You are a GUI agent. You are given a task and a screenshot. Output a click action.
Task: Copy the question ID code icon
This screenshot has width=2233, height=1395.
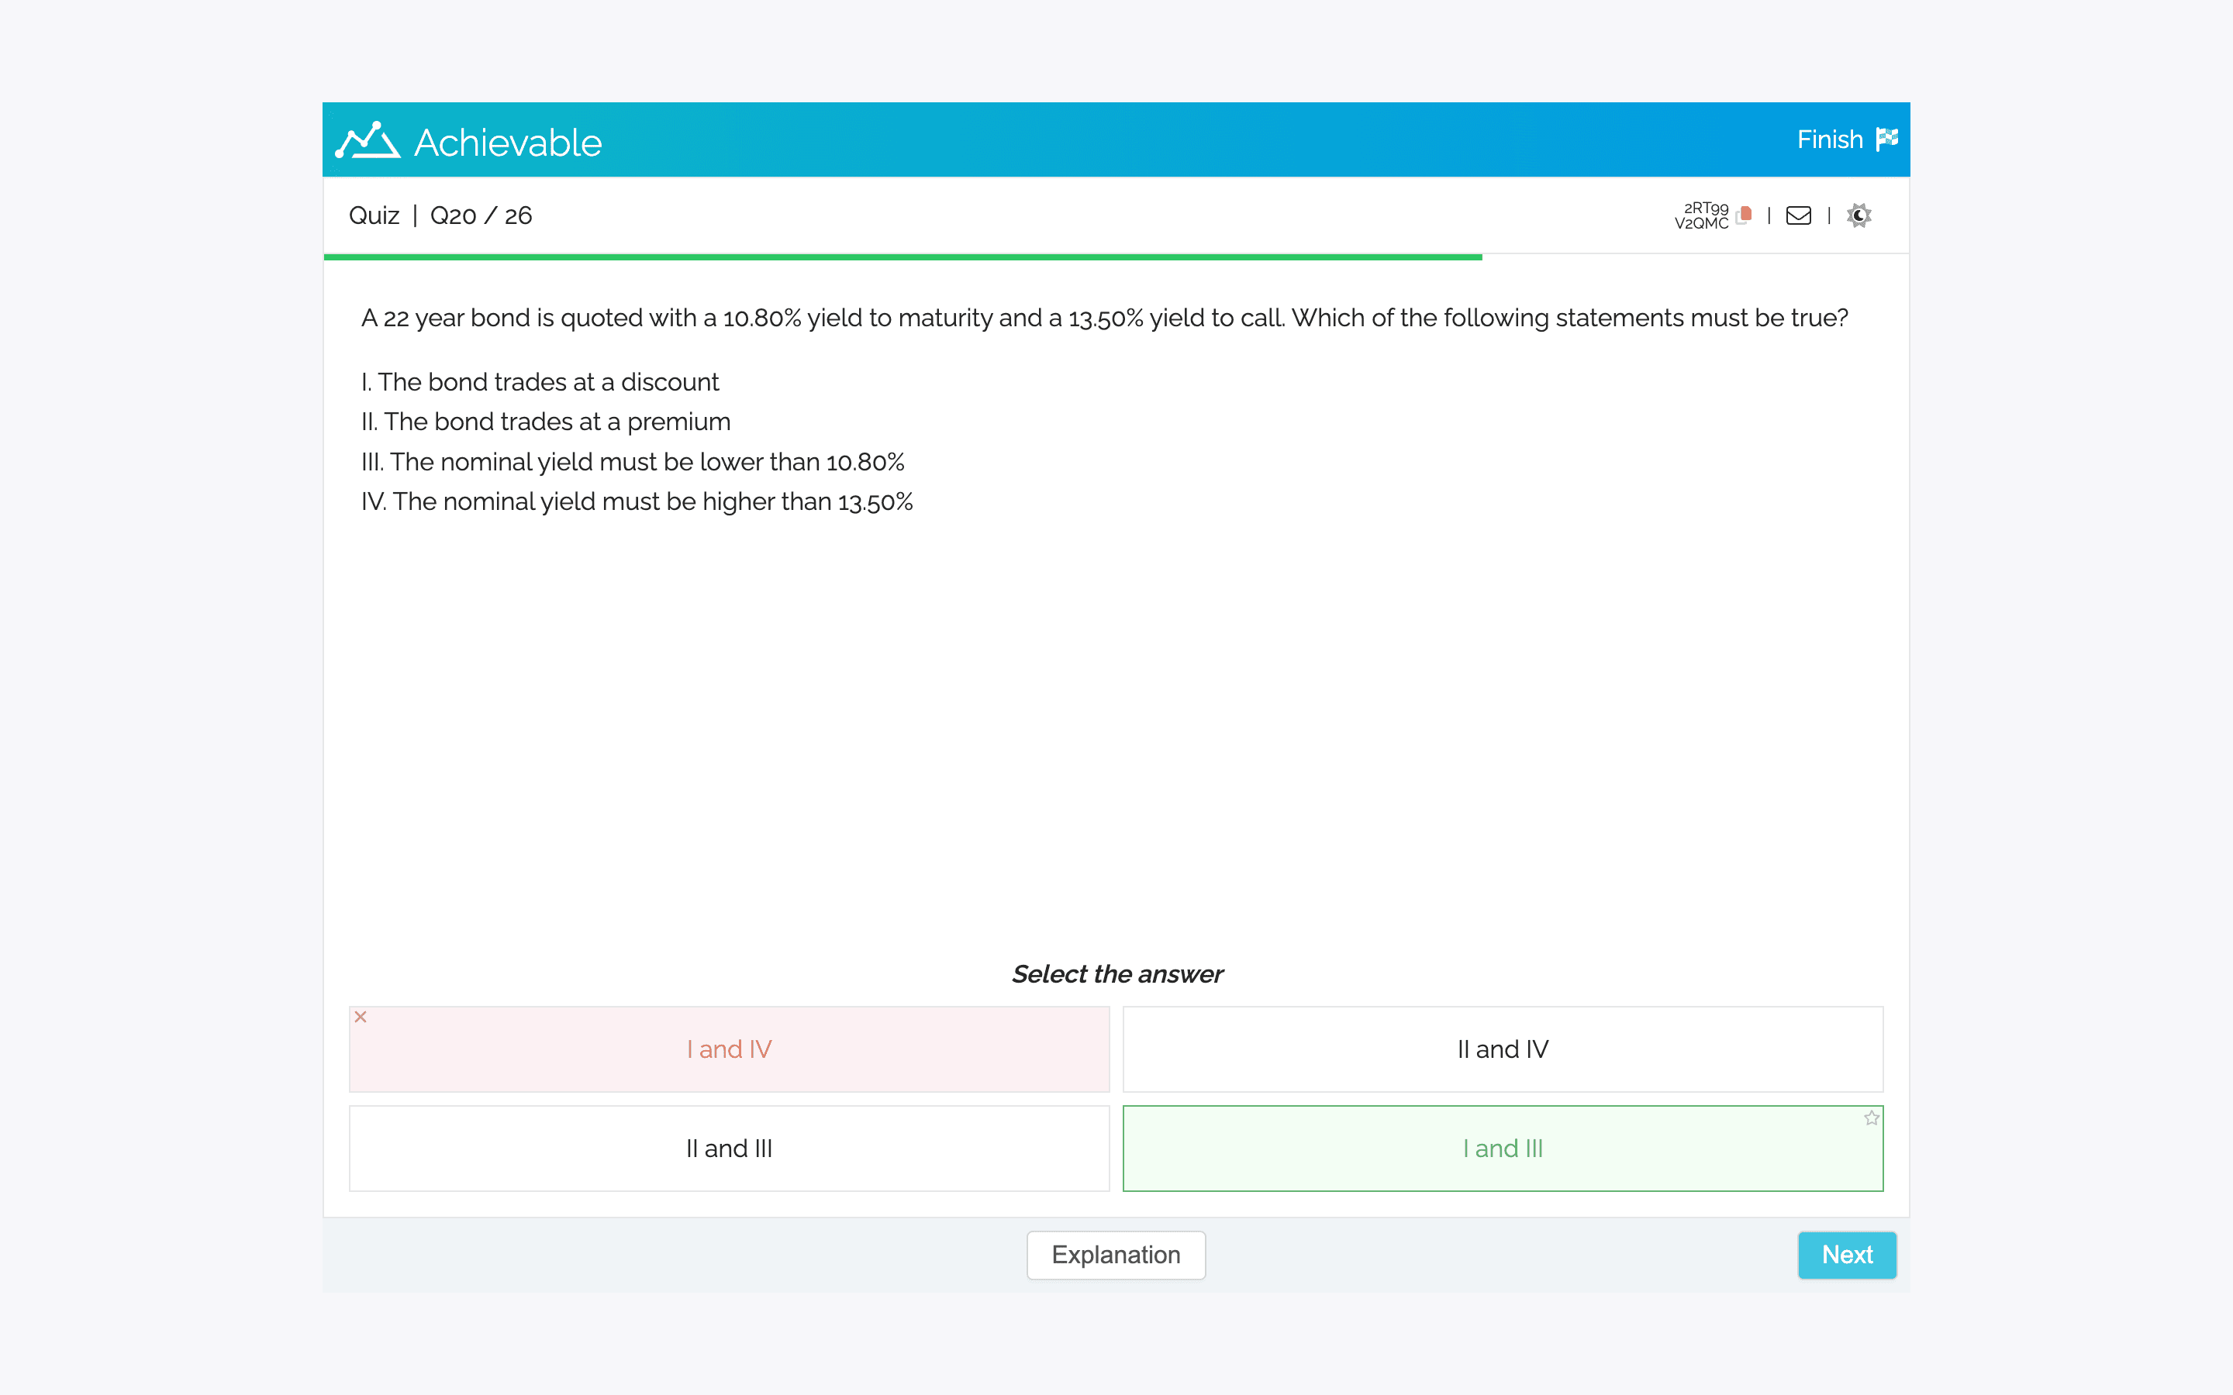[x=1743, y=215]
